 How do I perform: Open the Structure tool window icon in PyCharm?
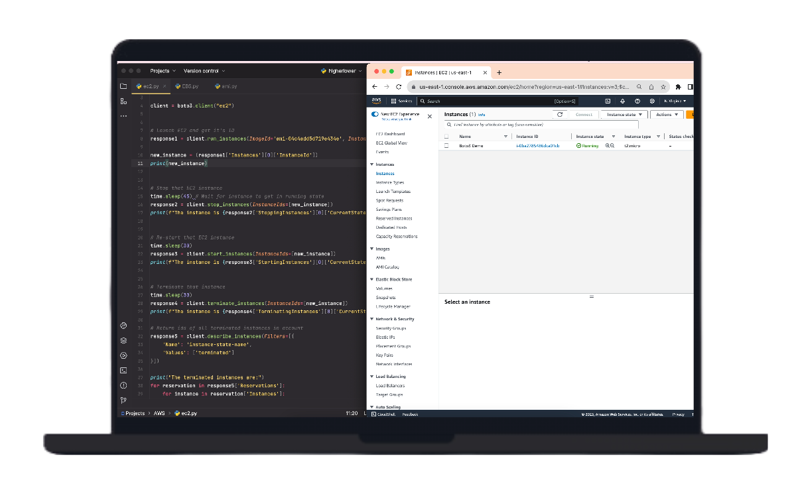(123, 101)
